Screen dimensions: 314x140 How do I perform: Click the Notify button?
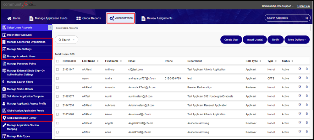coord(276,40)
